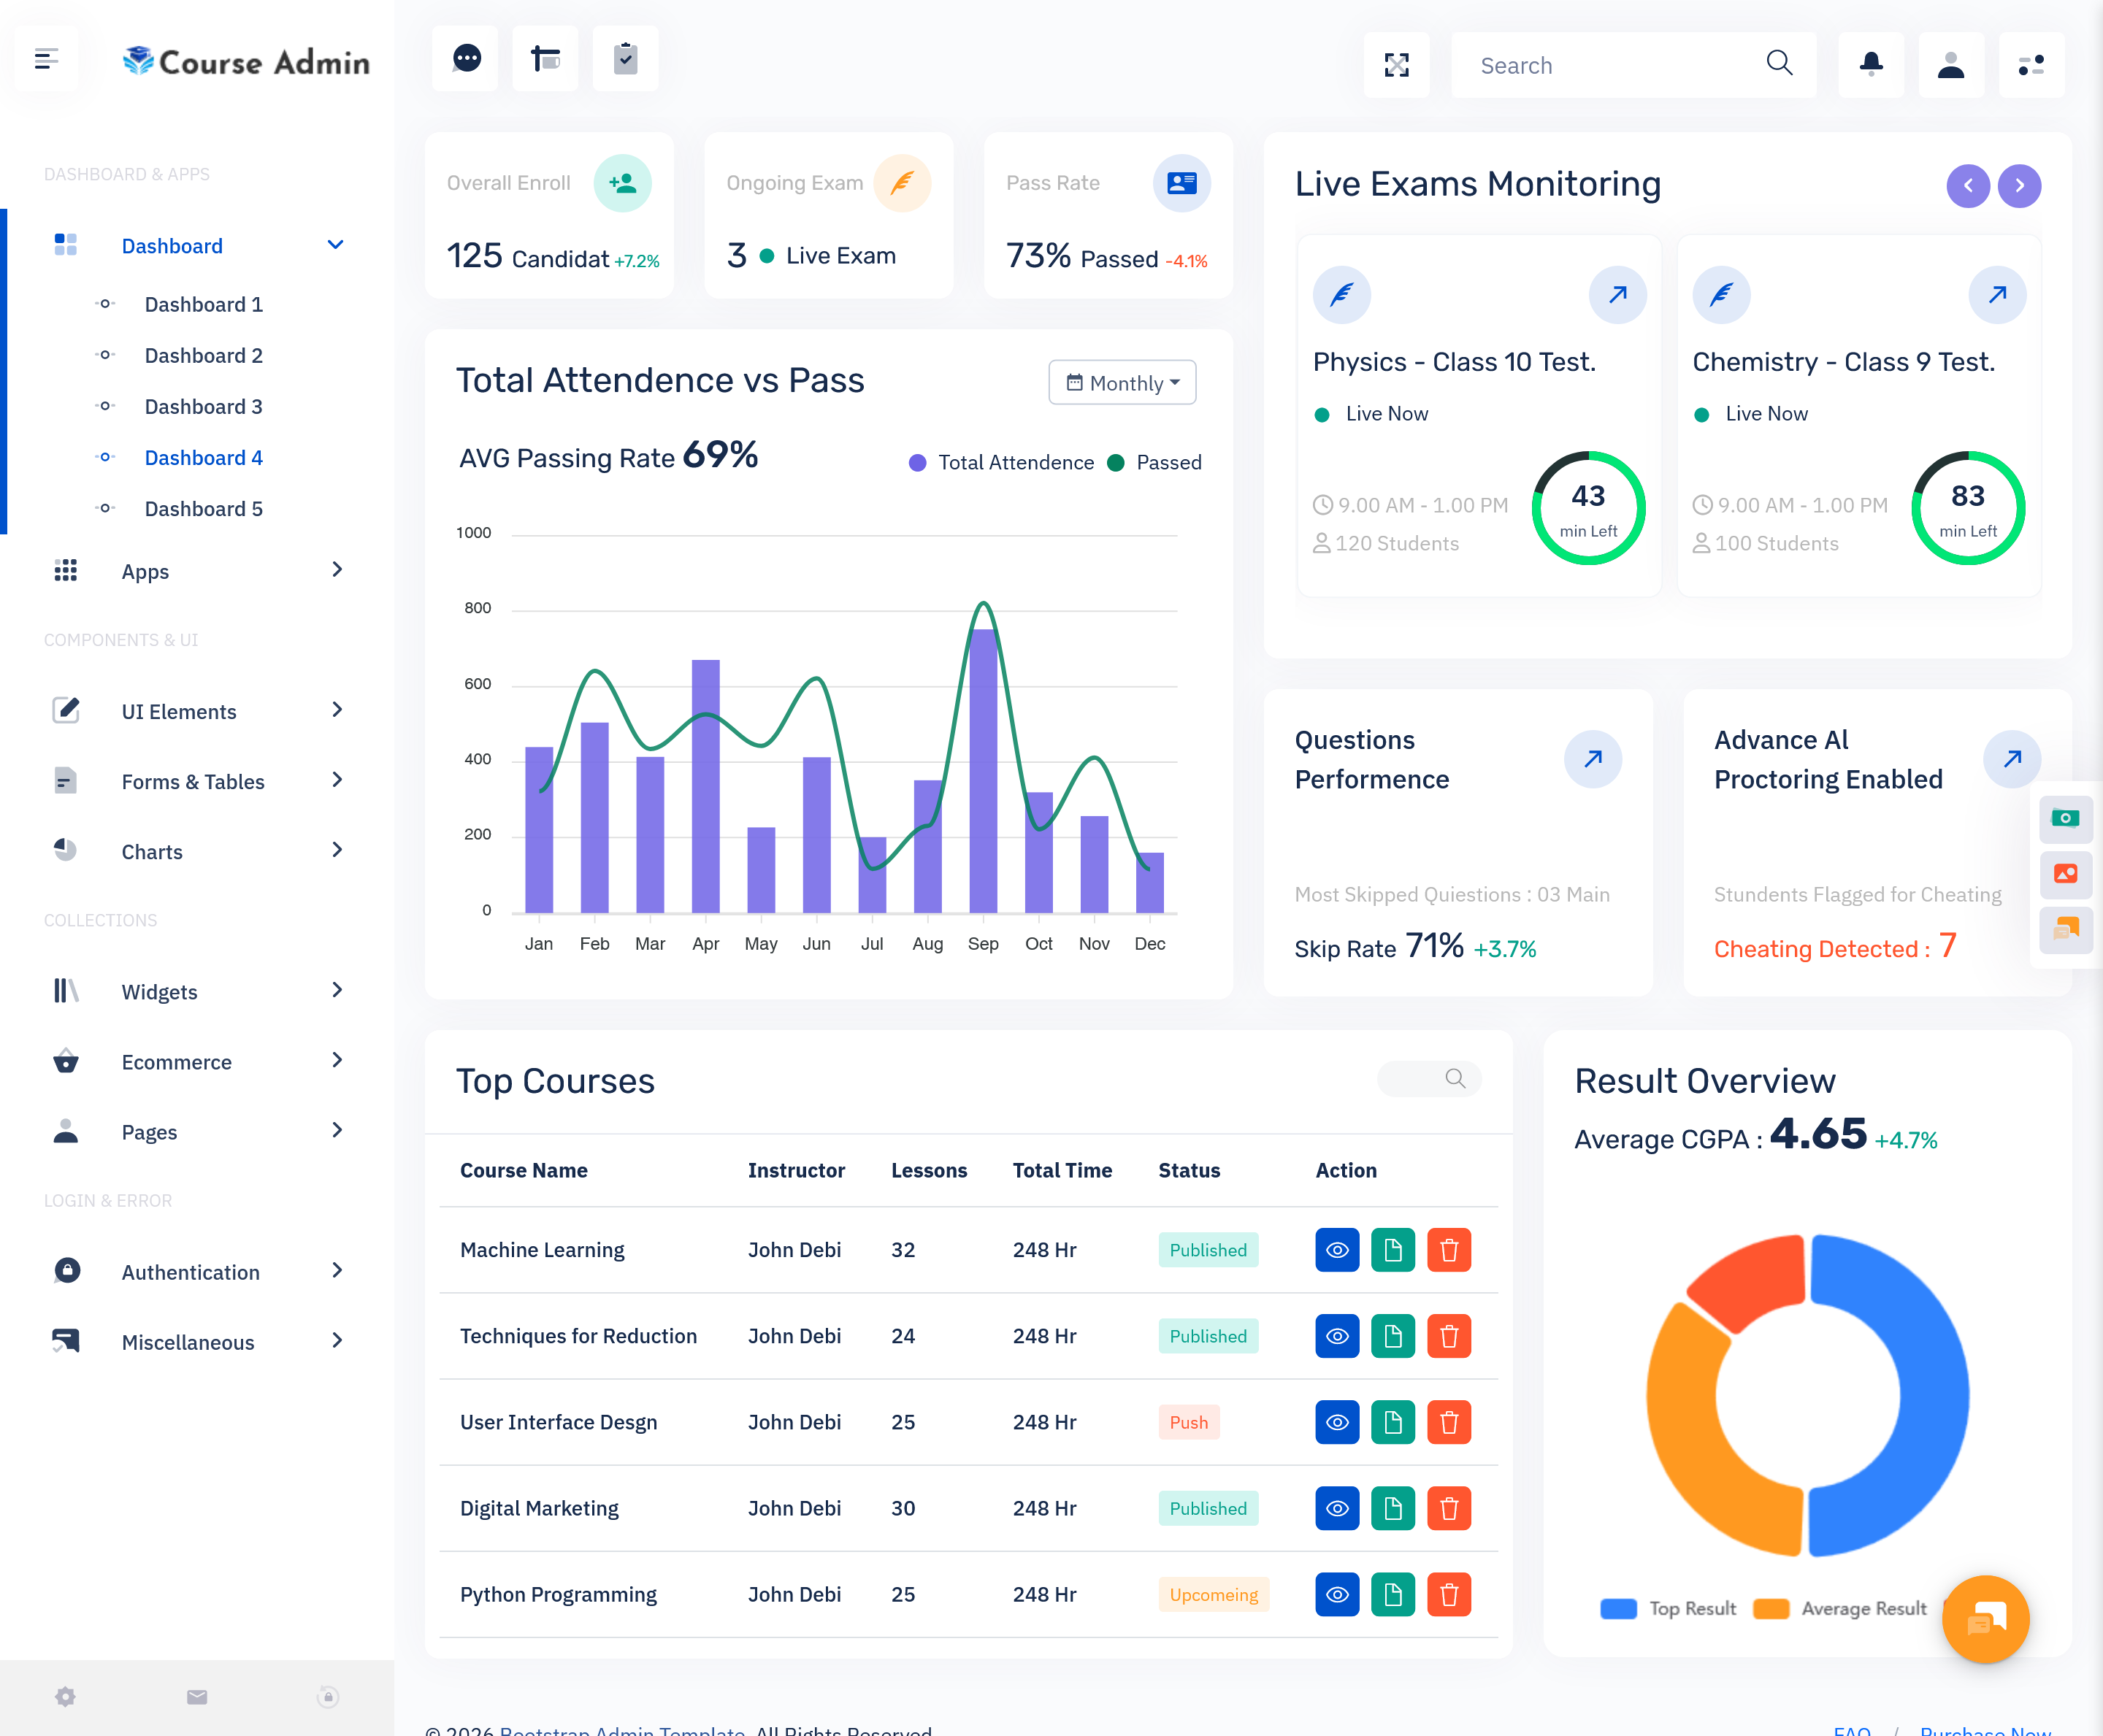This screenshot has width=2103, height=1736.
Task: Click the Ongoing Exam feather icon
Action: pyautogui.click(x=902, y=183)
